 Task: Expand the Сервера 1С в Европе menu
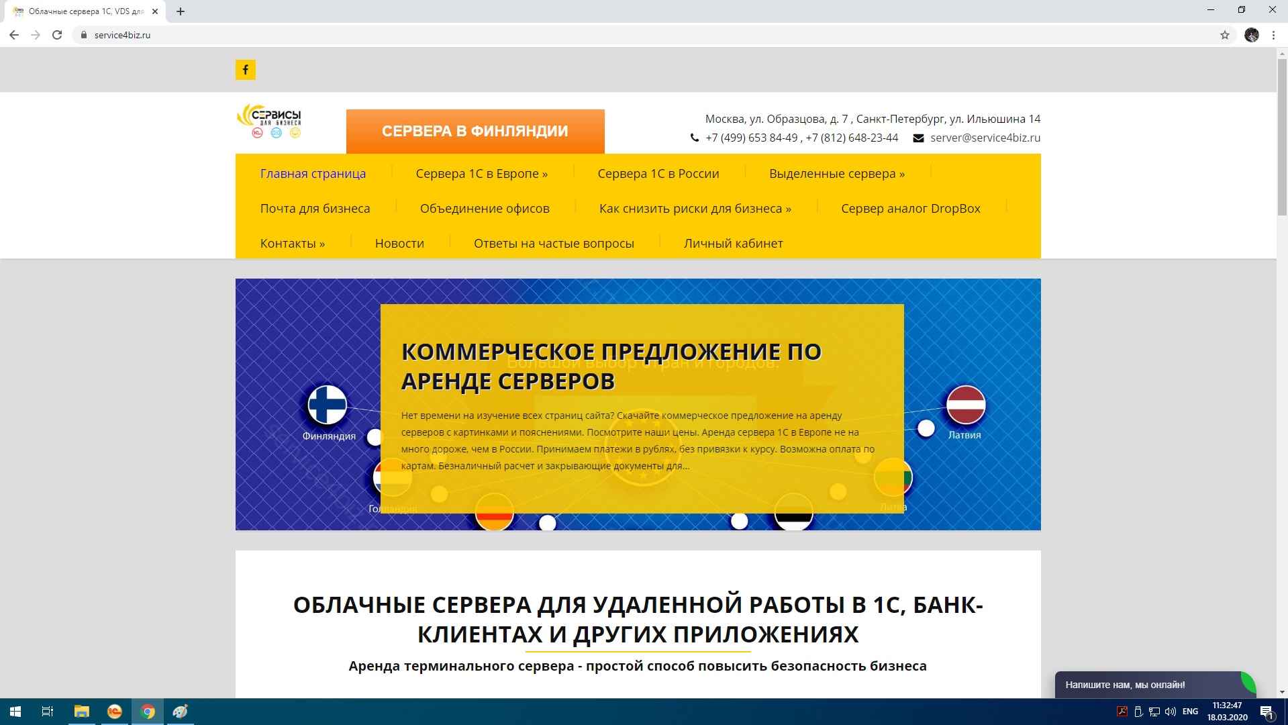(x=481, y=174)
